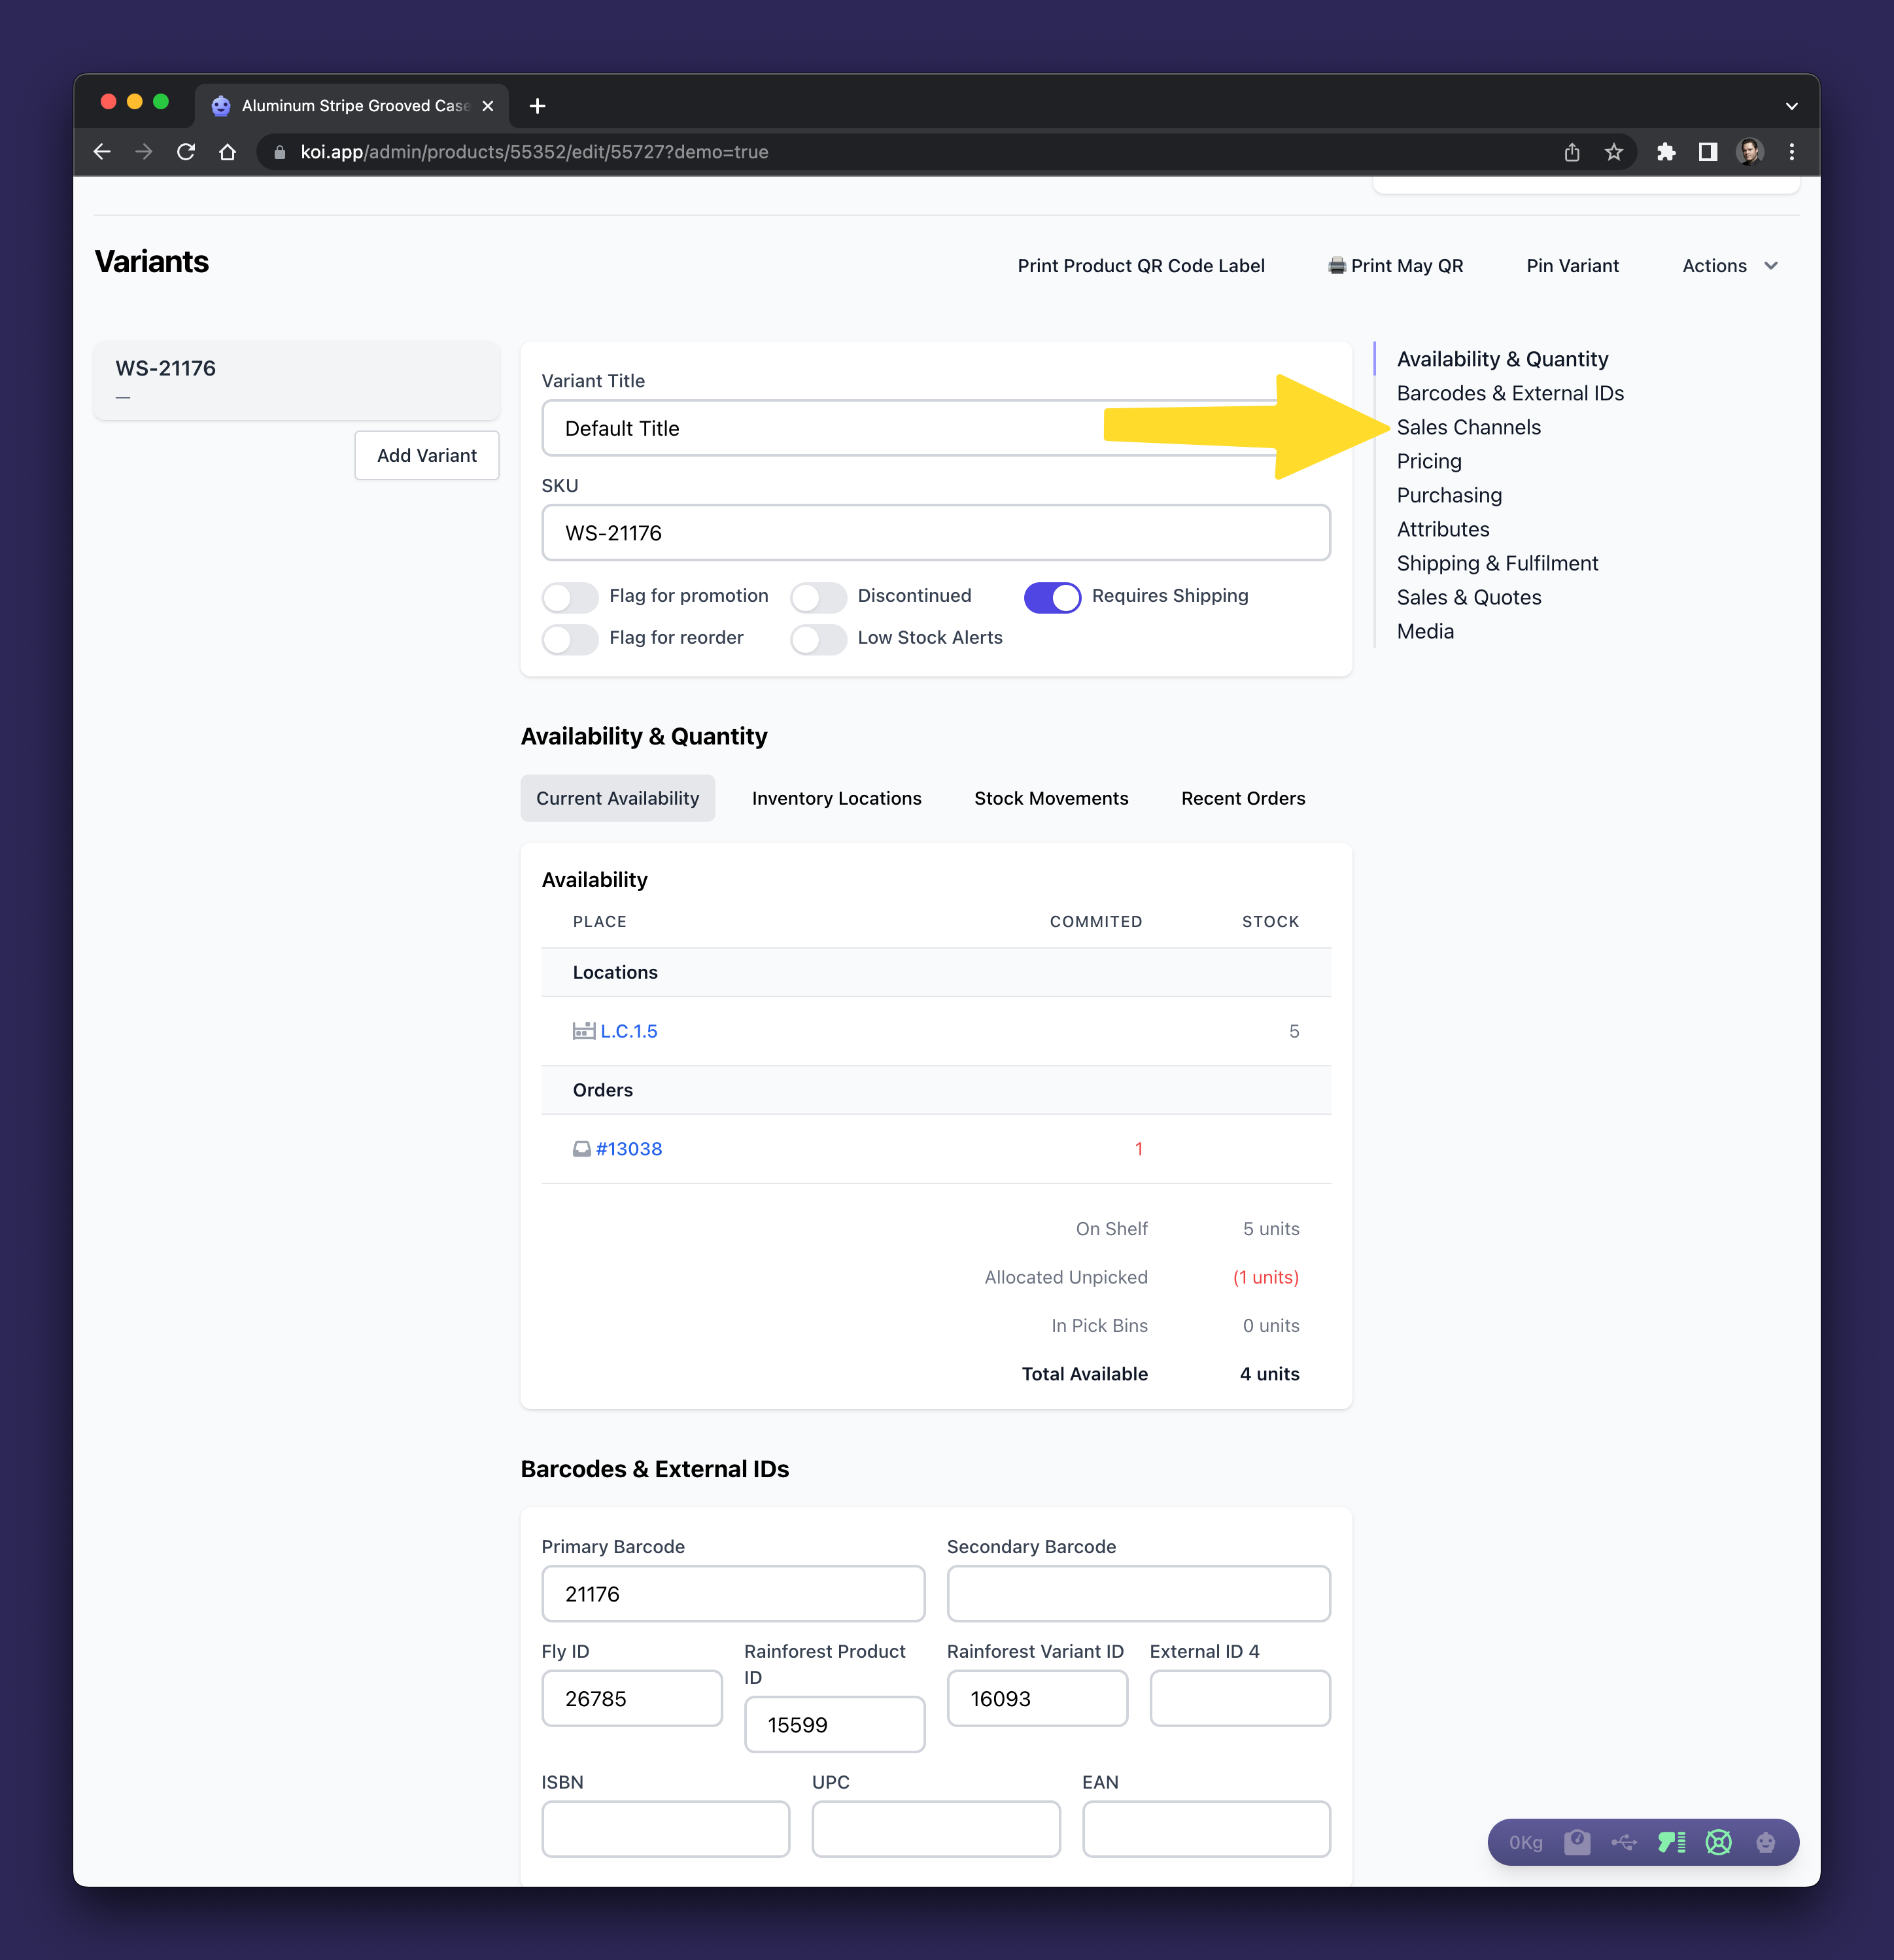1894x1960 pixels.
Task: Turn off the Requires Shipping toggle
Action: coord(1052,597)
